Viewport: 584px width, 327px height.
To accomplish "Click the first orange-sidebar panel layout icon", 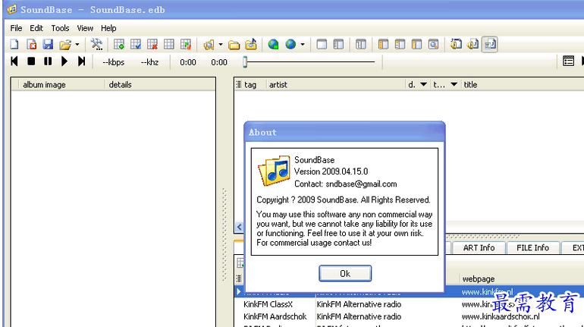I will (x=383, y=45).
